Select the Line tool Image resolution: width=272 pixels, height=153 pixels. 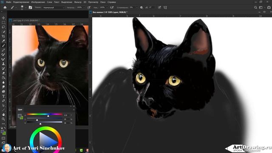coord(3,110)
